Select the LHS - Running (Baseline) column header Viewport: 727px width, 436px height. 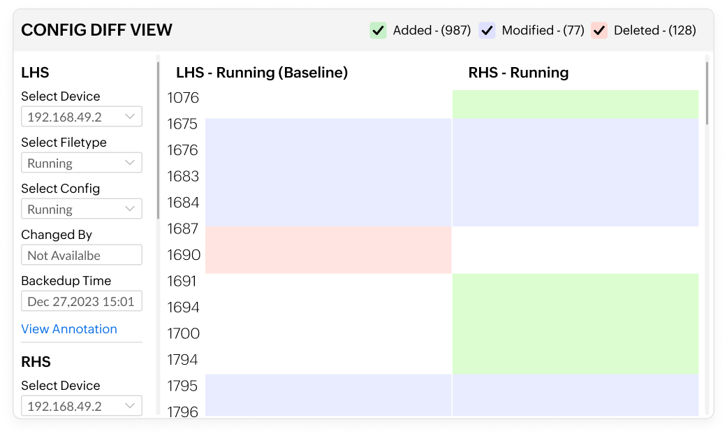coord(262,73)
